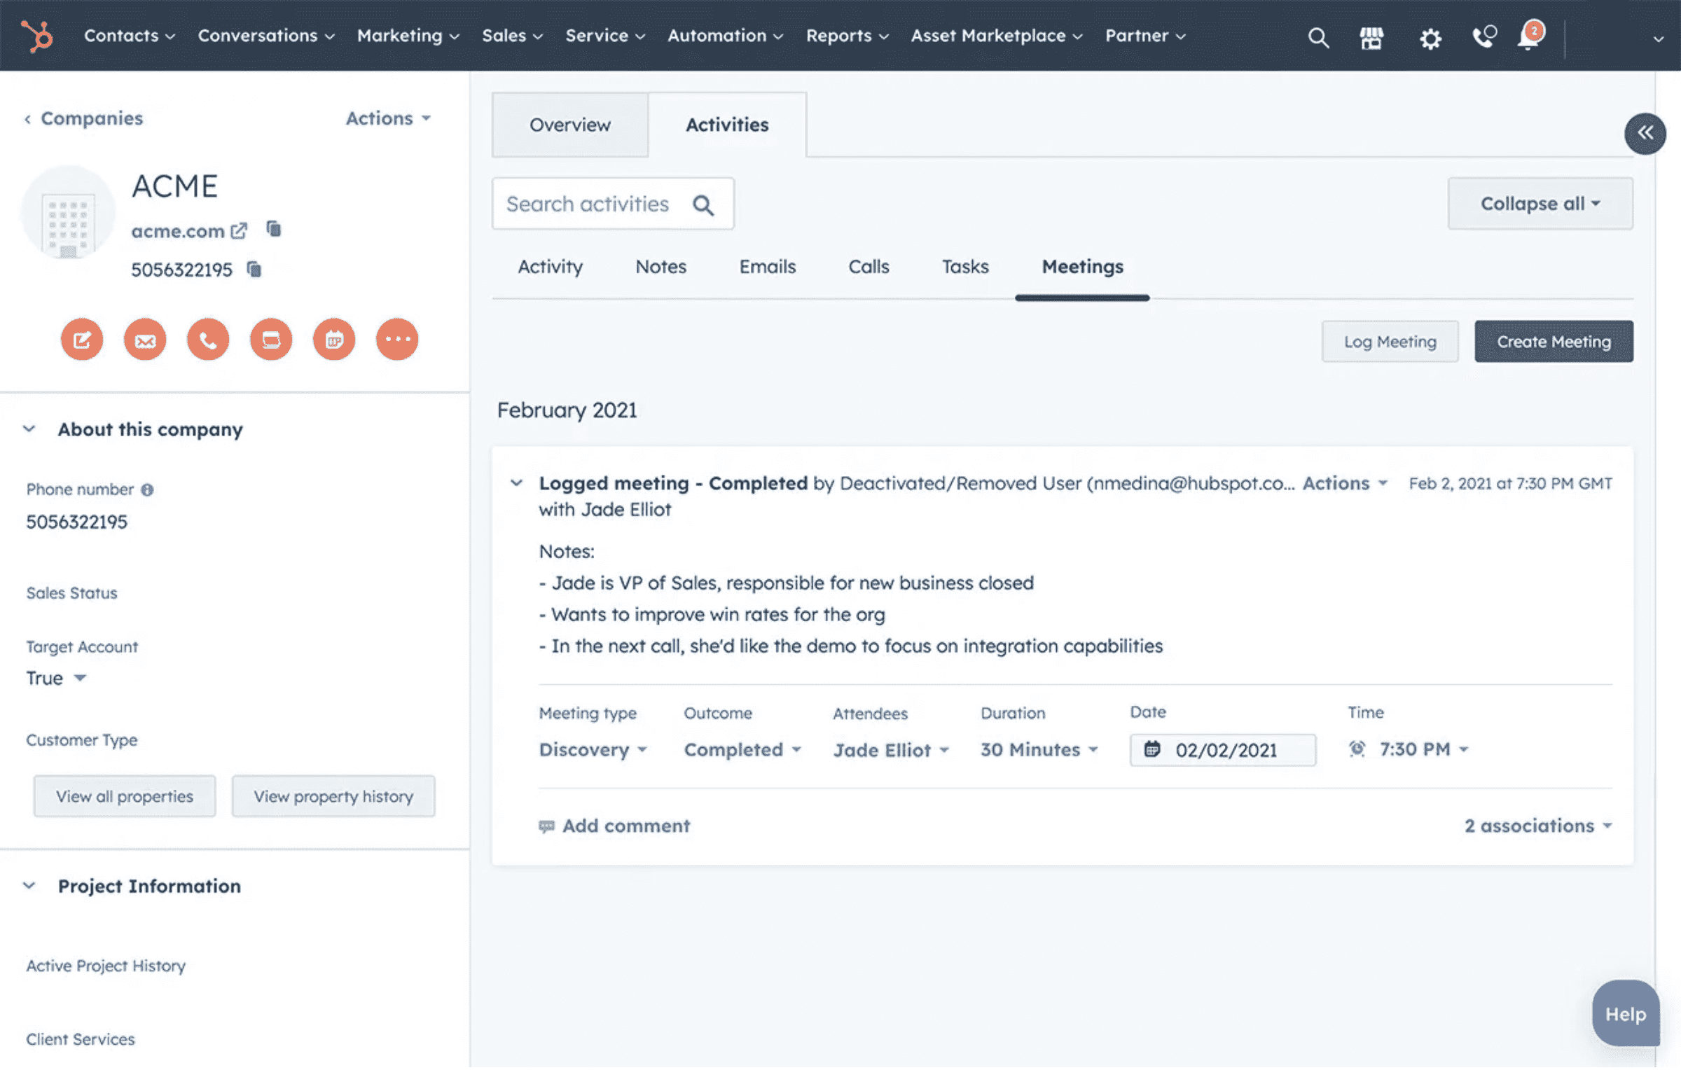Open the global search magnifier icon
Viewport: 1681px width, 1091px height.
click(1318, 36)
